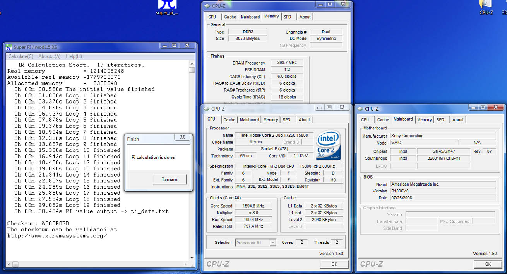
Task: Open the CPU-Z desktop folder icon
Action: click(486, 7)
